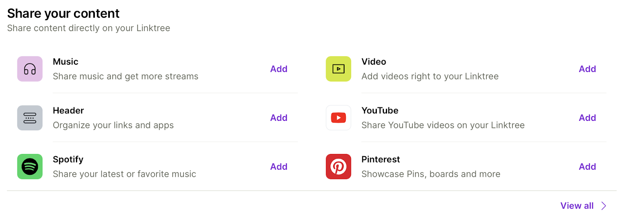Image resolution: width=630 pixels, height=224 pixels.
Task: Click 'Add videos right to your Linktree' description
Action: [x=430, y=76]
